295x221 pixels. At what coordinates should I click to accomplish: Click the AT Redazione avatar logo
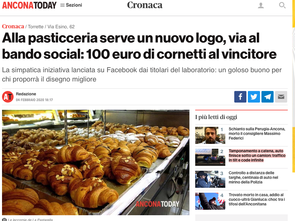(x=8, y=97)
